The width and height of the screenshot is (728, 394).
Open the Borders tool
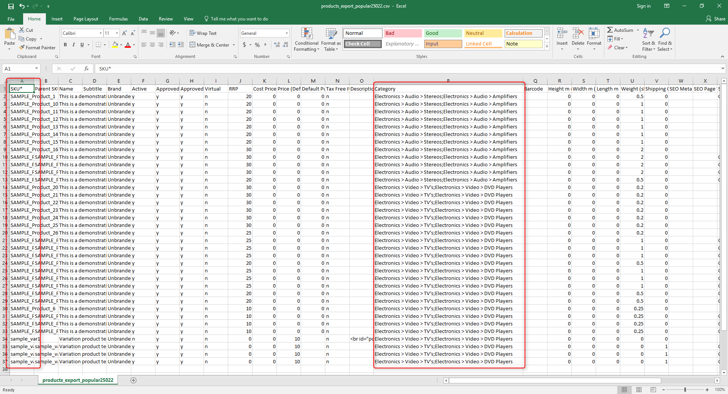pyautogui.click(x=98, y=45)
